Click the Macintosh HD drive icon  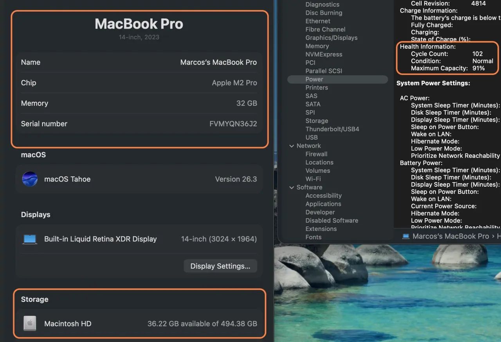30,324
